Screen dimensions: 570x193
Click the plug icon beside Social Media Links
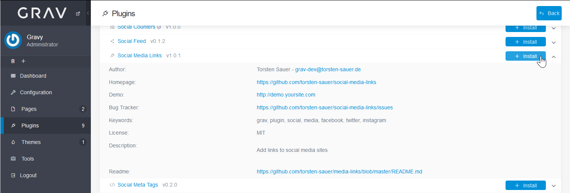pos(112,56)
